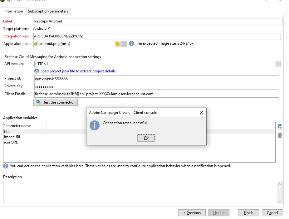This screenshot has height=219, width=289.
Task: Click the Finish button
Action: pyautogui.click(x=248, y=213)
